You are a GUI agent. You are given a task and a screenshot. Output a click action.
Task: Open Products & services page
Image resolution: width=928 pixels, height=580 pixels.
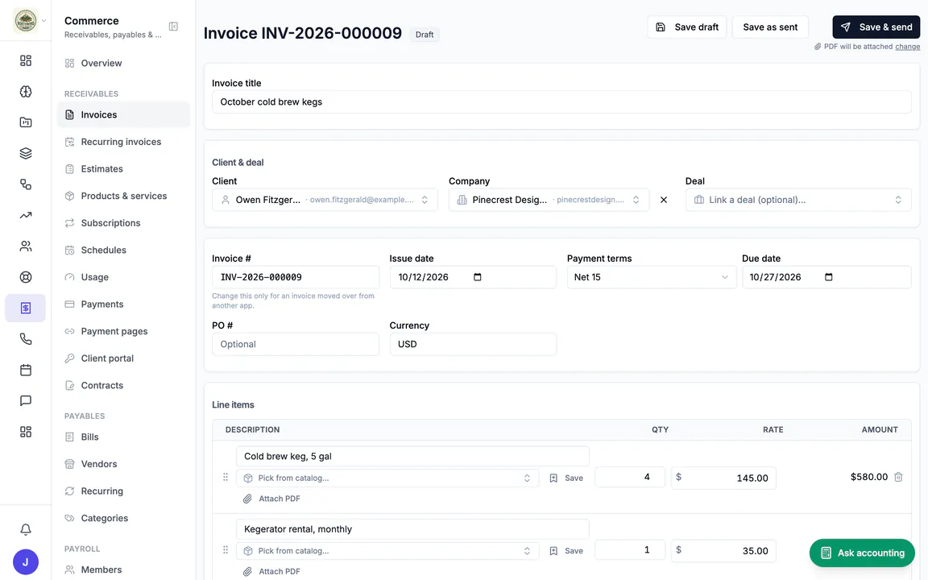click(123, 196)
